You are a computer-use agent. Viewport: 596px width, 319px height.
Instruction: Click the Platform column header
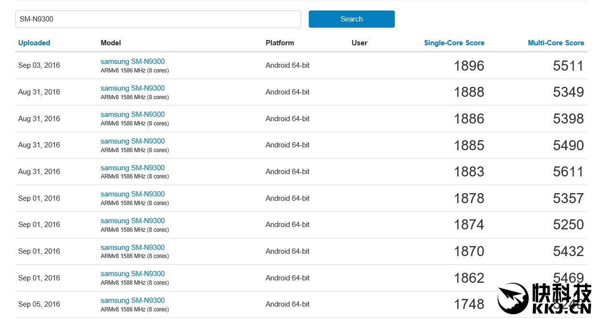280,43
